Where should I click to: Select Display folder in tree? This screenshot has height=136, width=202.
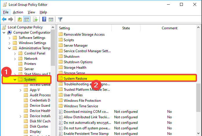35,132
